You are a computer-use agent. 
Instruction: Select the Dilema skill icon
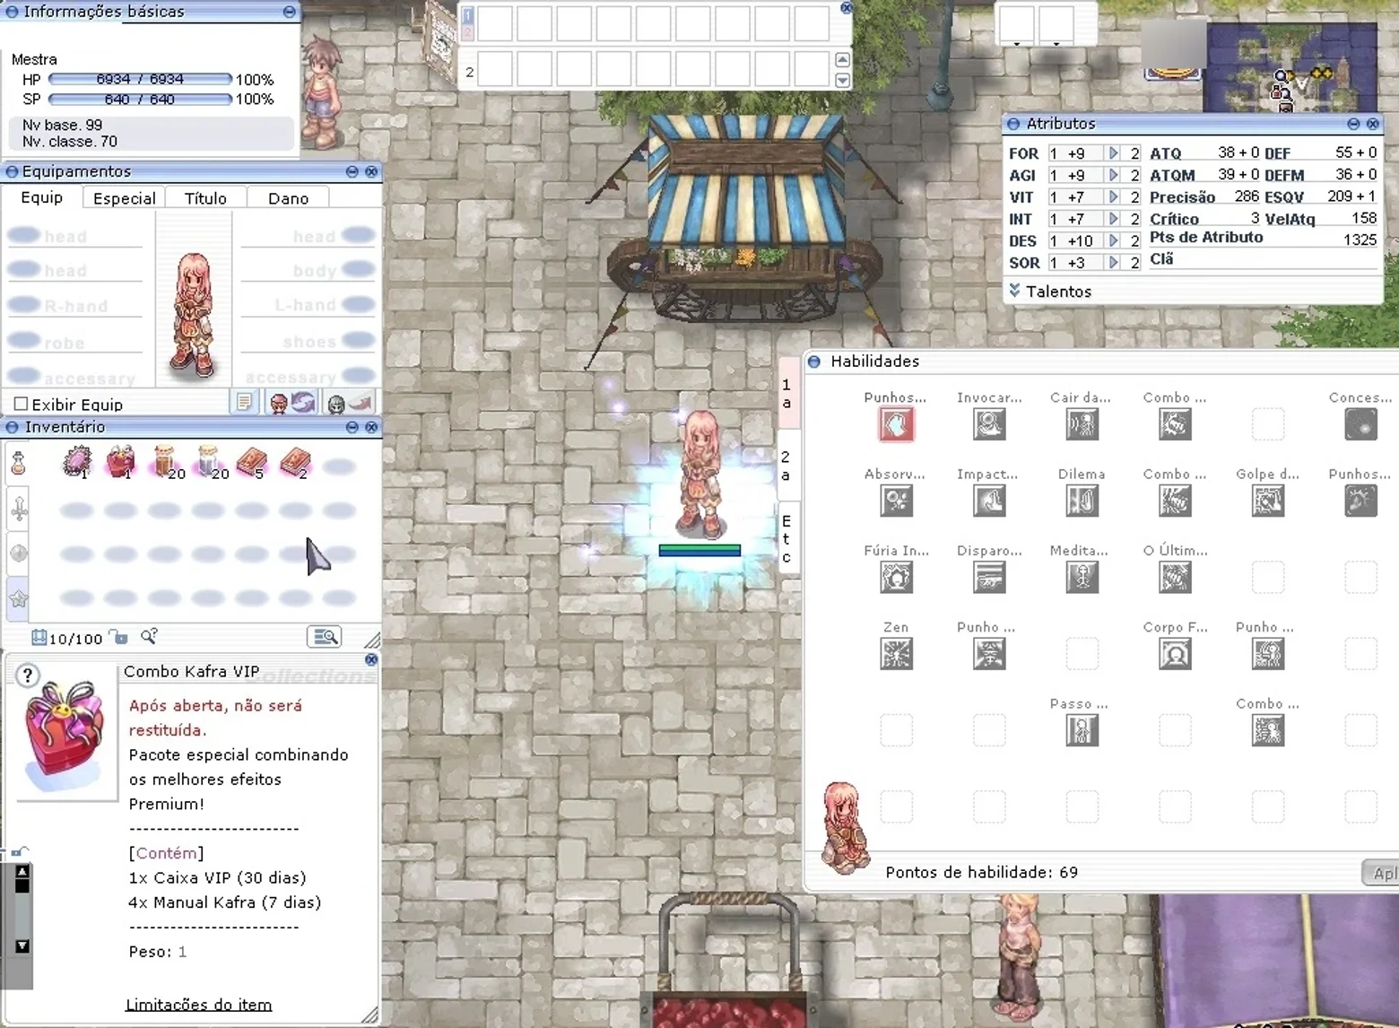[x=1082, y=501]
